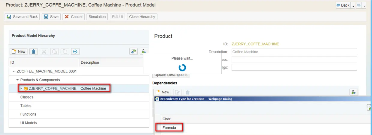This screenshot has width=372, height=135.
Task: Create new dependency with New button
Action: [x=162, y=92]
